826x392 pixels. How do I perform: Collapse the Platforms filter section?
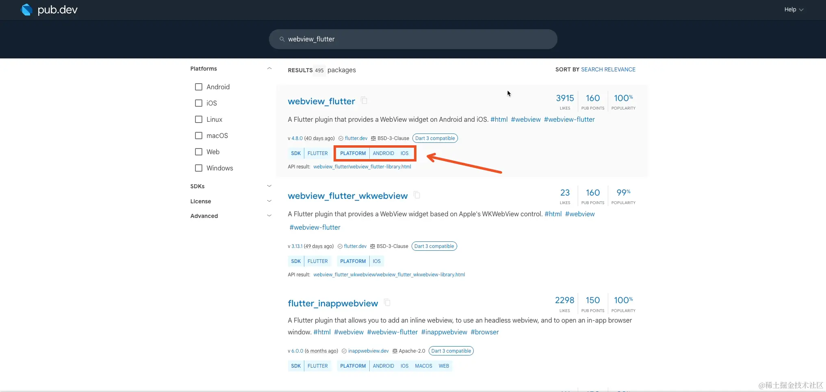[269, 69]
